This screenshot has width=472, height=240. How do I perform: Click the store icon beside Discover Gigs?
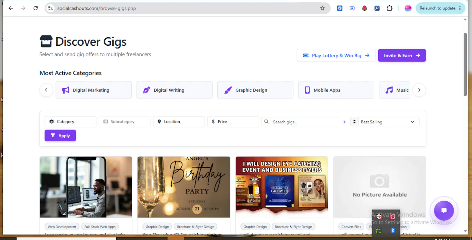point(46,41)
